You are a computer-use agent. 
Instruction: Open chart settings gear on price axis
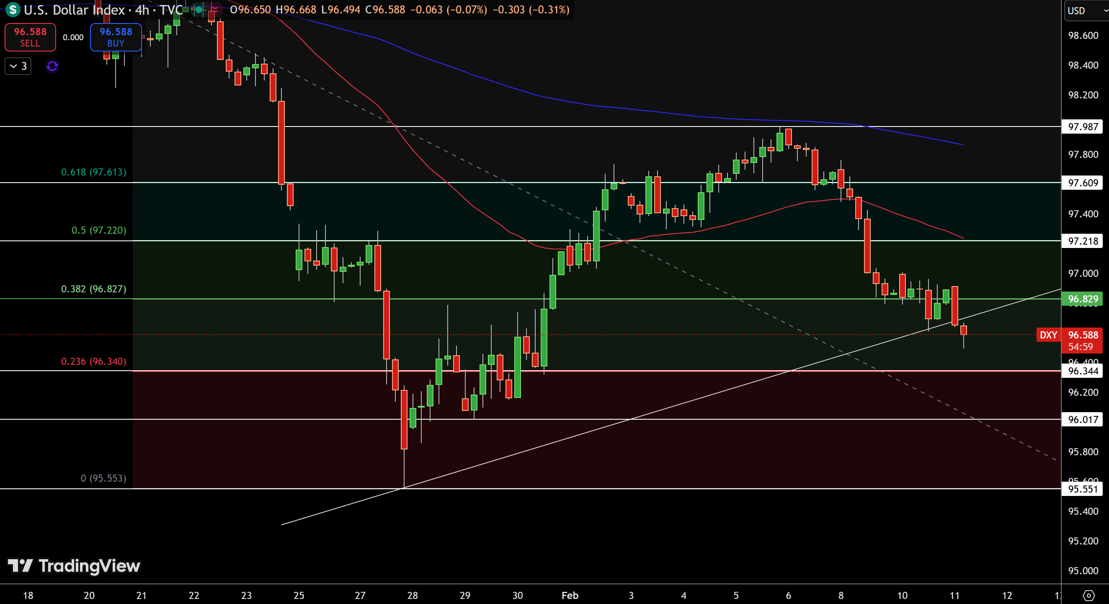click(1089, 596)
